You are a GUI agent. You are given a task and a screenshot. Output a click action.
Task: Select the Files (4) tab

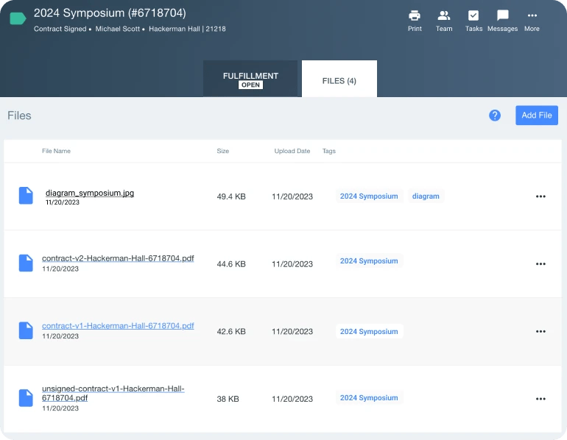point(339,80)
